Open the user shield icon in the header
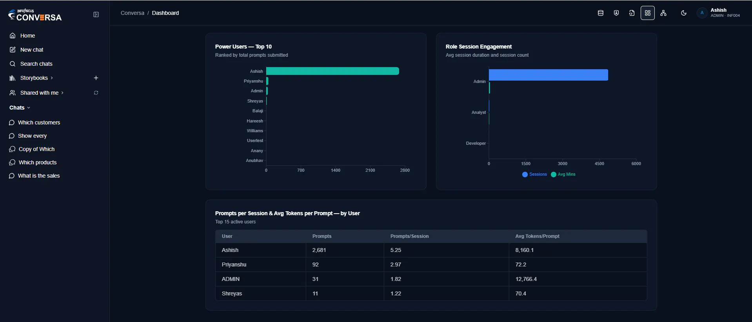The width and height of the screenshot is (752, 322). click(x=616, y=13)
